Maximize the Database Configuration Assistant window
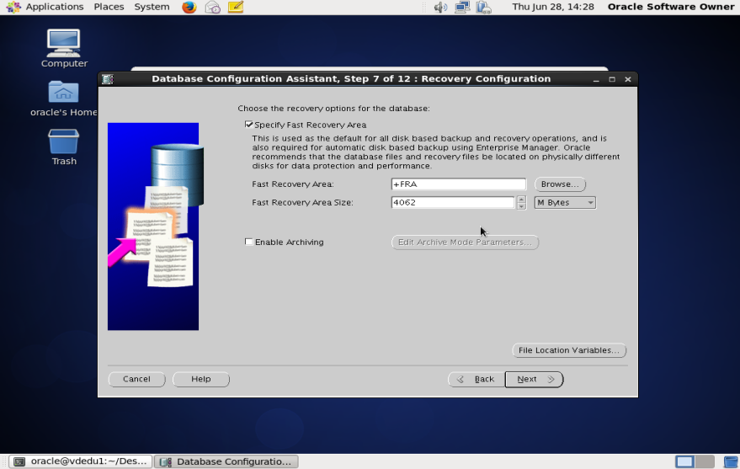 point(612,79)
